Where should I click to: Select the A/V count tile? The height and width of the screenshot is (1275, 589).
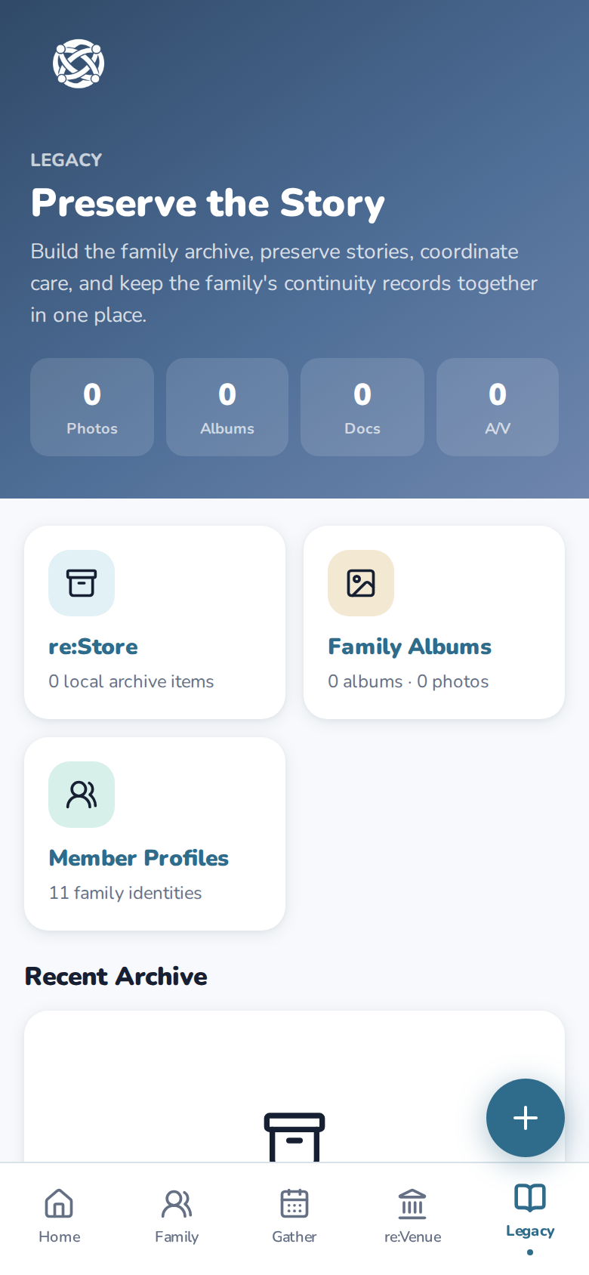click(498, 407)
